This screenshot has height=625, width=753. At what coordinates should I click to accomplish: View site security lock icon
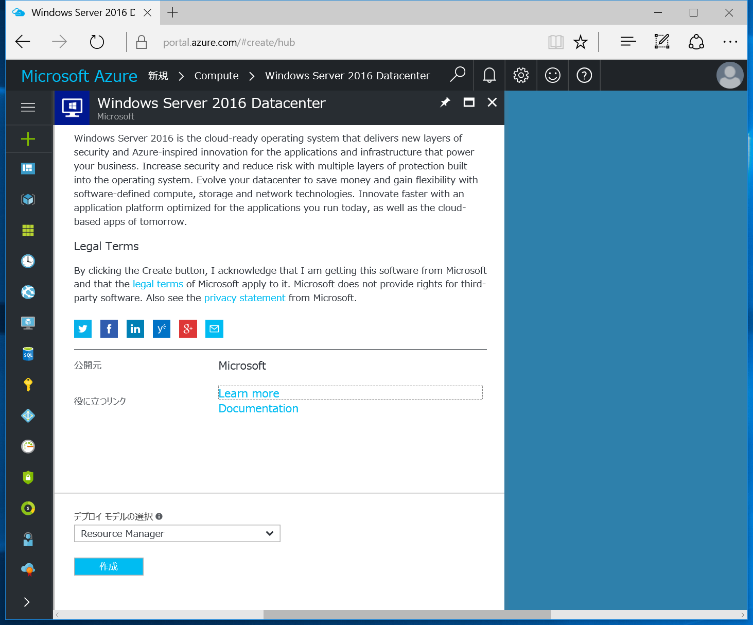[142, 42]
